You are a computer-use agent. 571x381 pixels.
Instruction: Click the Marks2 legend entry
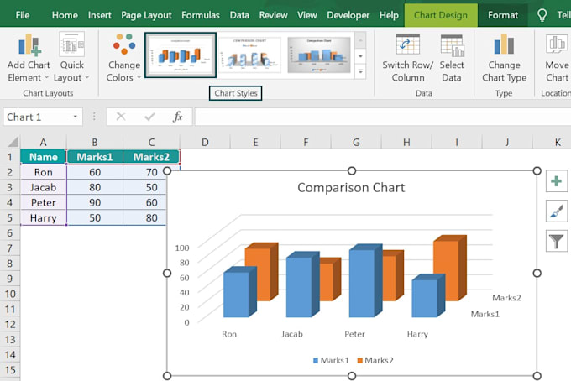click(x=375, y=360)
